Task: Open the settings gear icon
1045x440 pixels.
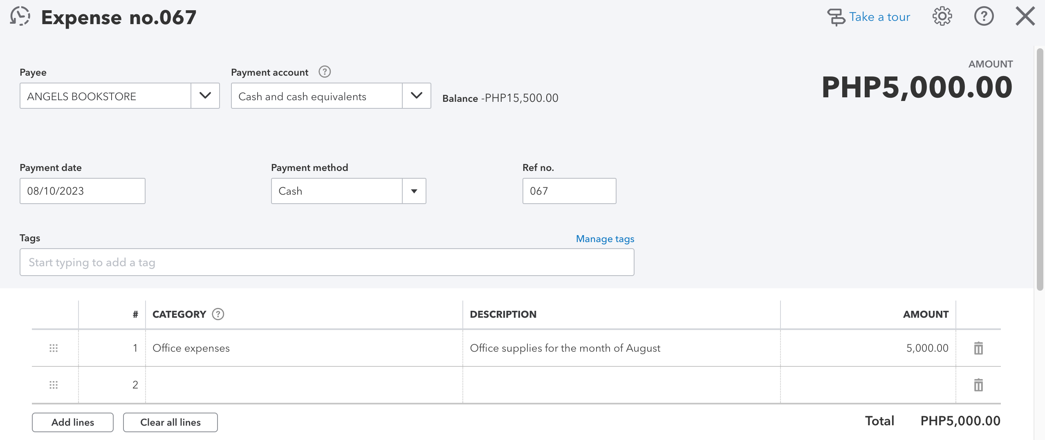Action: [x=942, y=17]
